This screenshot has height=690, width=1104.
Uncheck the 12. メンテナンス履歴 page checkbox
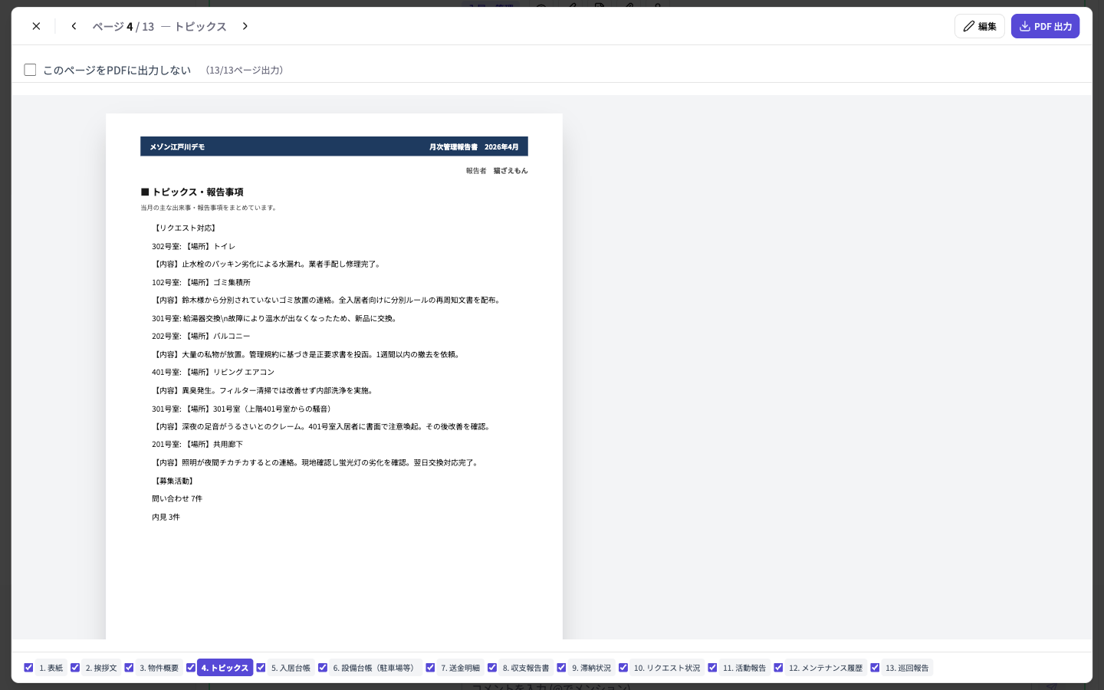pyautogui.click(x=778, y=668)
